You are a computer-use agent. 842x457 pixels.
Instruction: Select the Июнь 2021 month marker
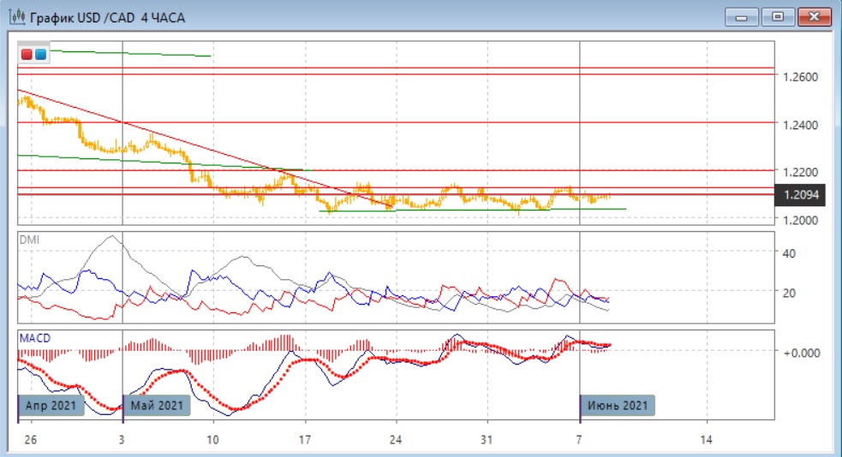point(618,405)
